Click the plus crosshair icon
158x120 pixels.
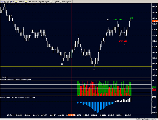(13, 2)
